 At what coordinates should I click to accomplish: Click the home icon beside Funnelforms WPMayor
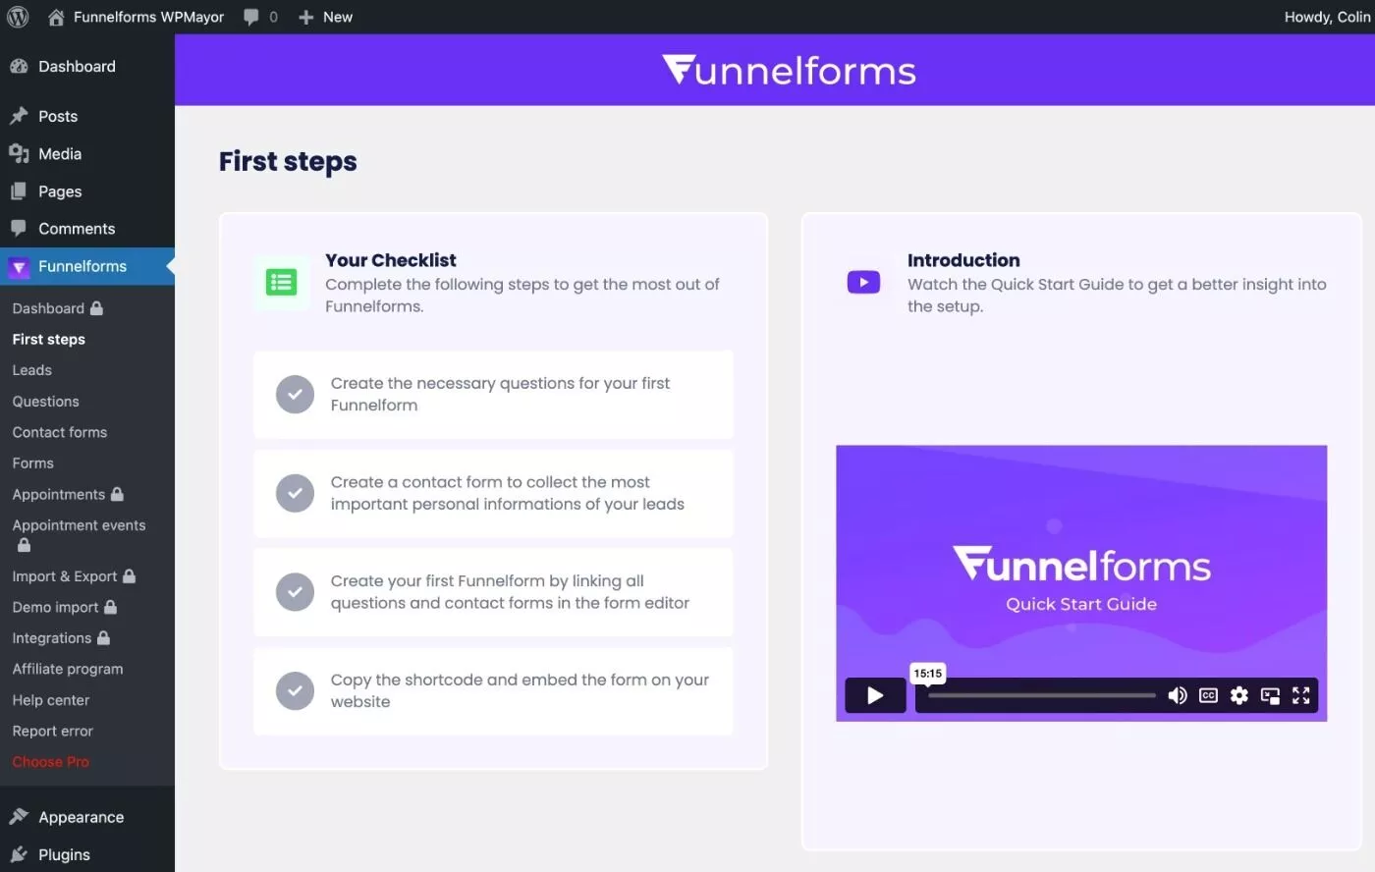[56, 17]
